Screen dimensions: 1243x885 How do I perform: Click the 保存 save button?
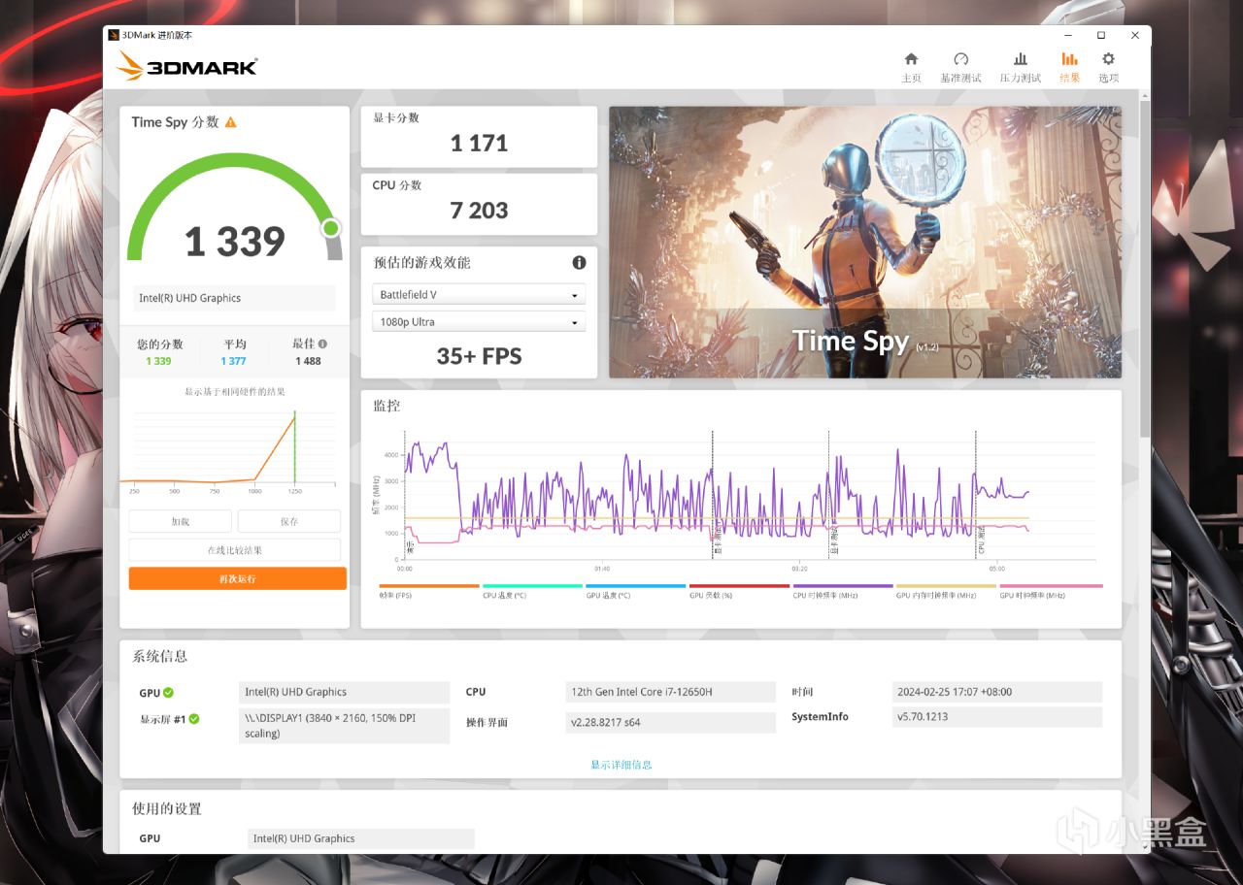pyautogui.click(x=289, y=521)
